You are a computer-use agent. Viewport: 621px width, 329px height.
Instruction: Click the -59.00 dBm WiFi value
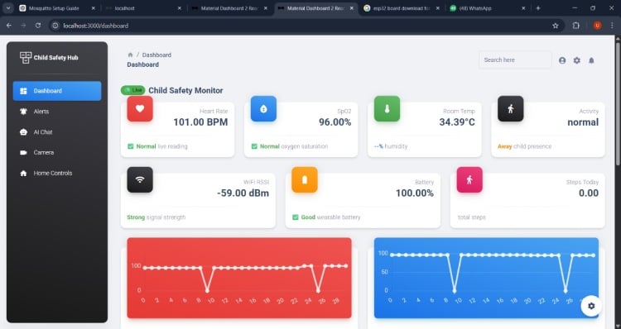pos(243,193)
